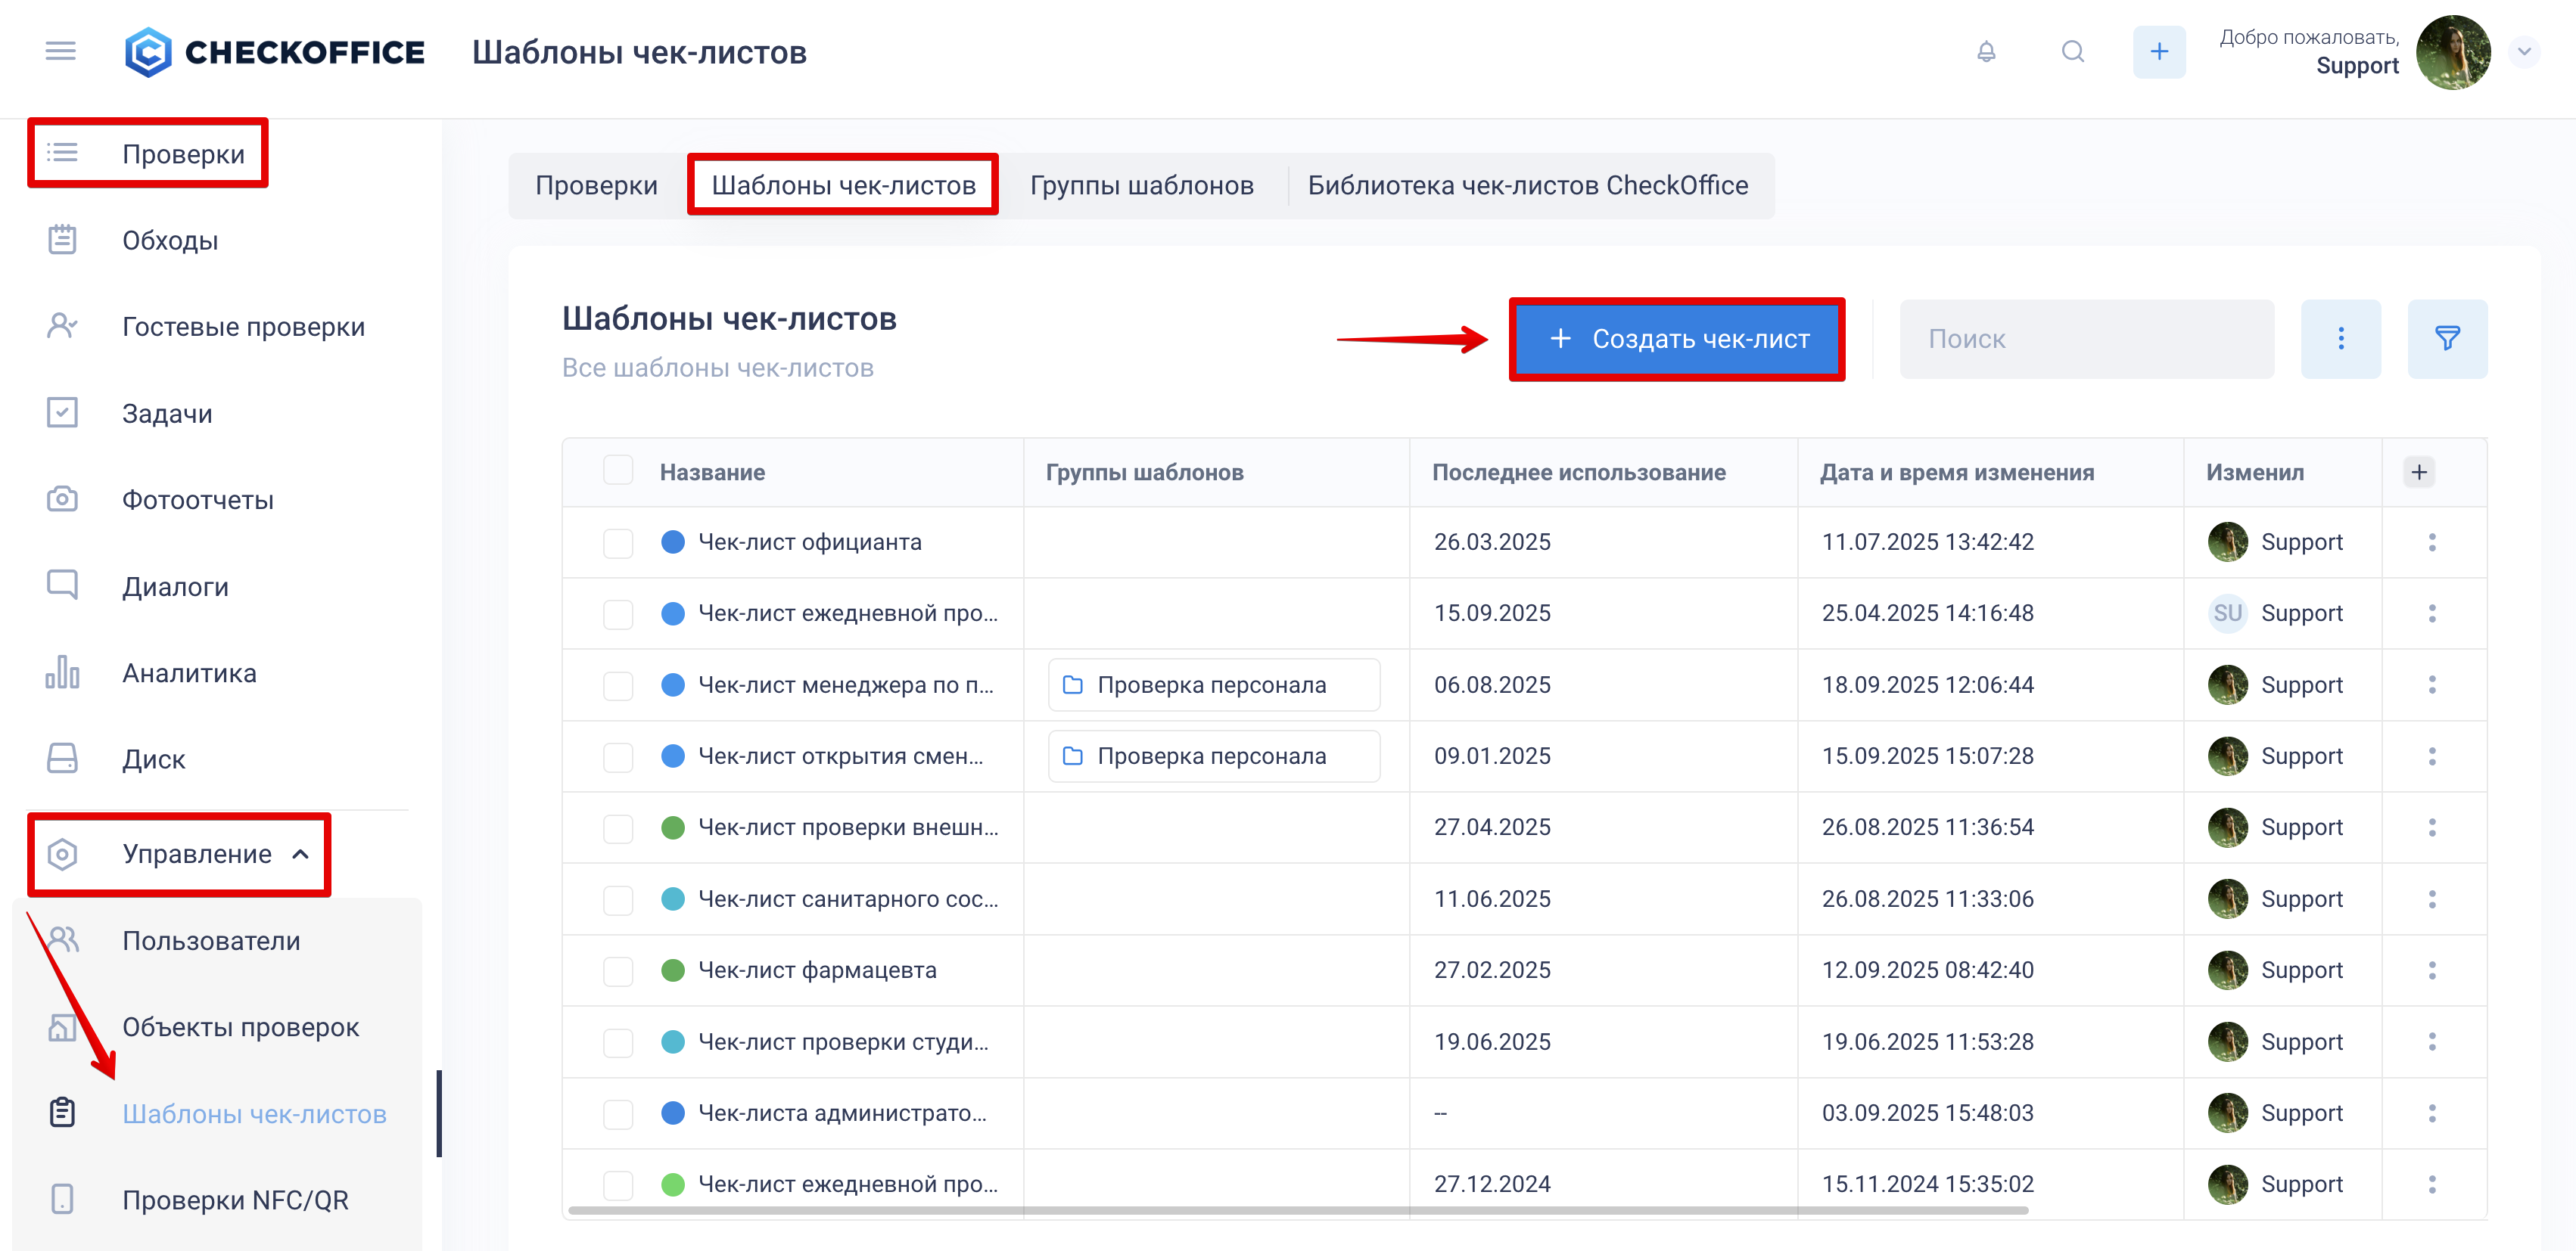Open Проверка персонала group tag
This screenshot has width=2576, height=1251.
(1213, 685)
